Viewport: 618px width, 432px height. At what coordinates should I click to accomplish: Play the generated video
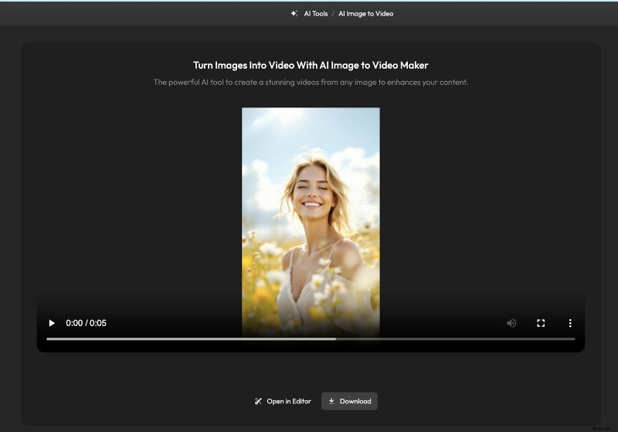[52, 323]
